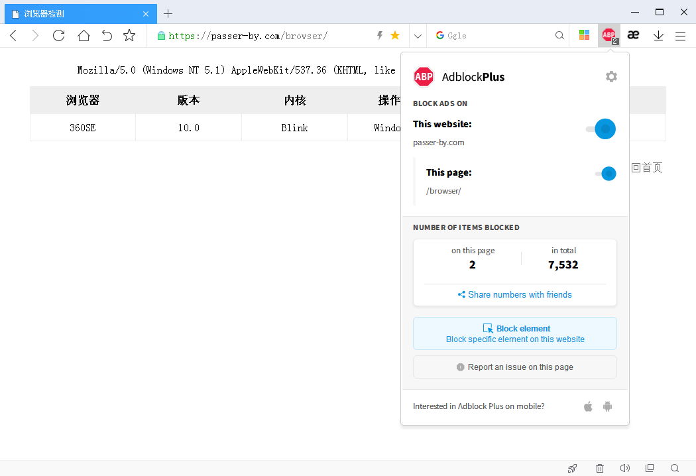This screenshot has width=696, height=476.
Task: Open a new tab with the plus button
Action: click(168, 14)
